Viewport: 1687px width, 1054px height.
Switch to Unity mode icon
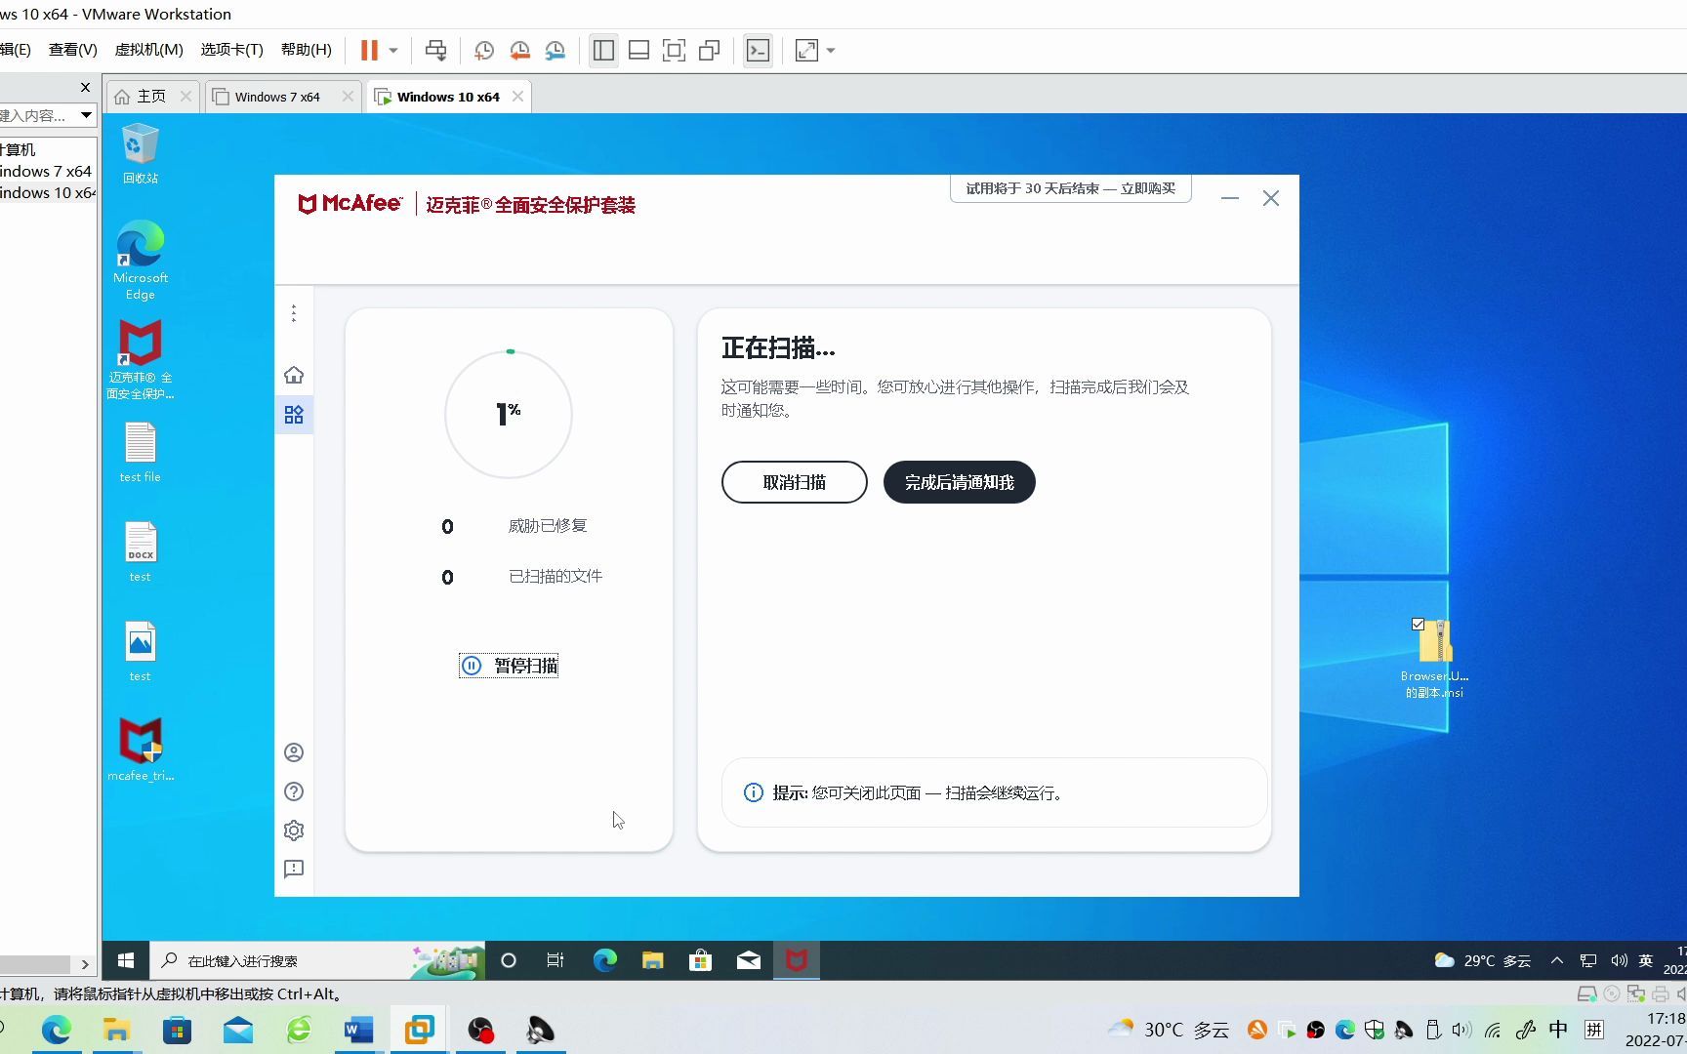[x=710, y=51]
